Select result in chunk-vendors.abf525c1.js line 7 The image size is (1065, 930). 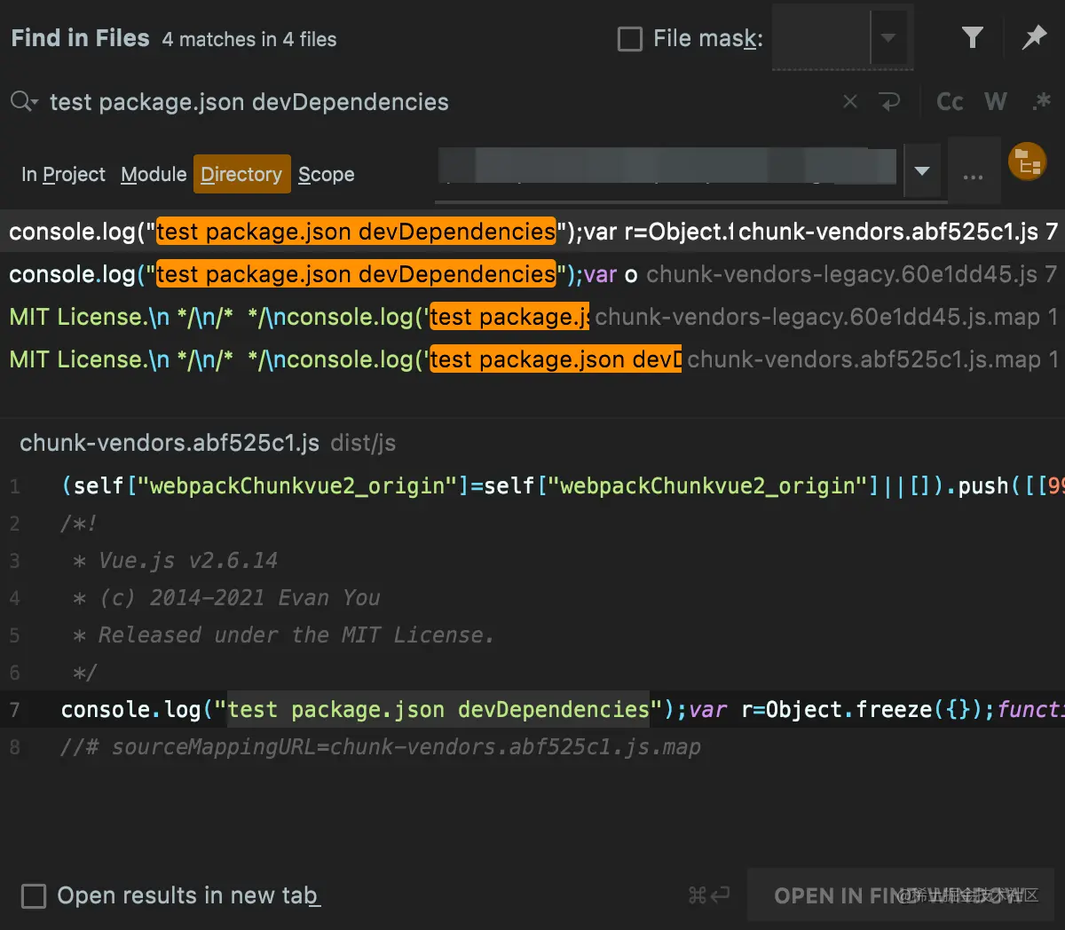(x=532, y=232)
